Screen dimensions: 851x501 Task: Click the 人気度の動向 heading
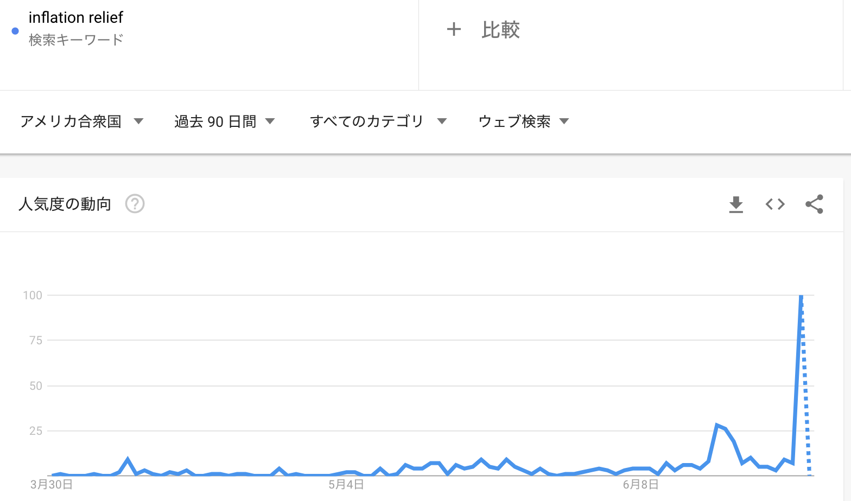(65, 204)
